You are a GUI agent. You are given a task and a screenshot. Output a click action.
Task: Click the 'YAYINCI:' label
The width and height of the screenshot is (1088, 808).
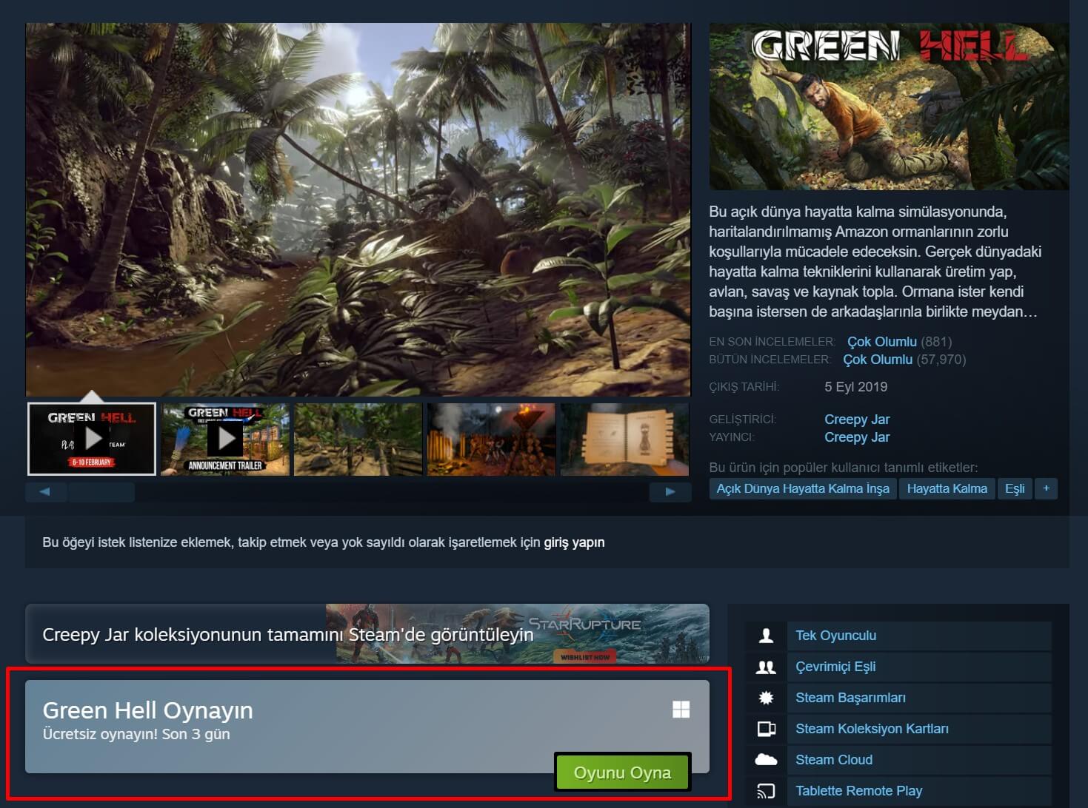click(x=732, y=437)
